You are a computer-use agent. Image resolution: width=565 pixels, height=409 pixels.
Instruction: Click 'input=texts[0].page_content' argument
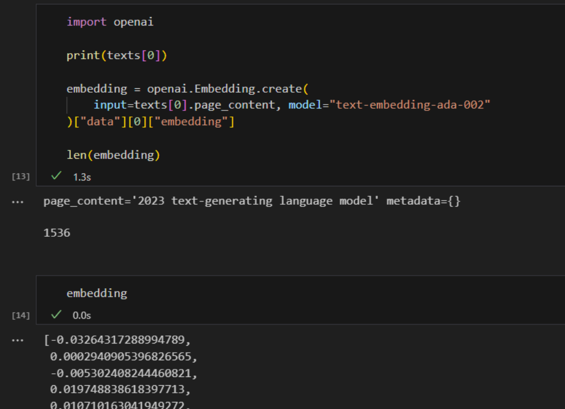[184, 105]
